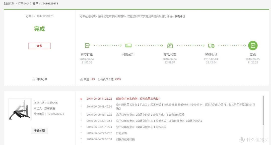
Task: Open the 我的京东 breadcrumb link
Action: tap(9, 4)
